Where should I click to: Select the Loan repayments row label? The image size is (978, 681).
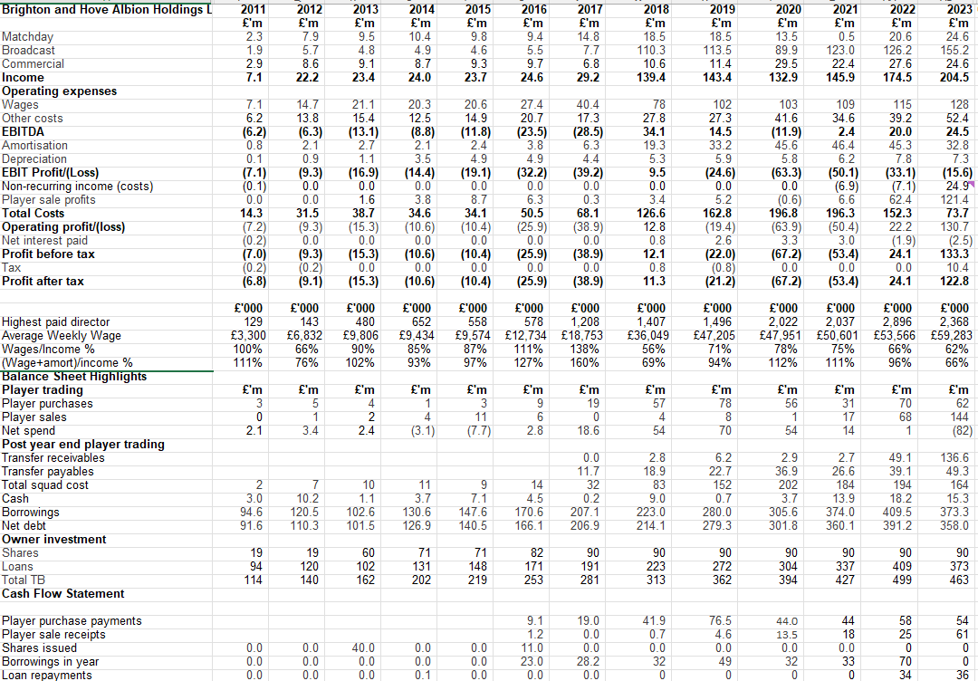click(x=47, y=675)
